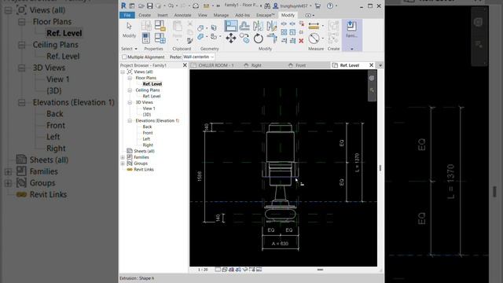Click the Match Type Properties paintbrush icon
The width and height of the screenshot is (503, 283).
(x=190, y=40)
